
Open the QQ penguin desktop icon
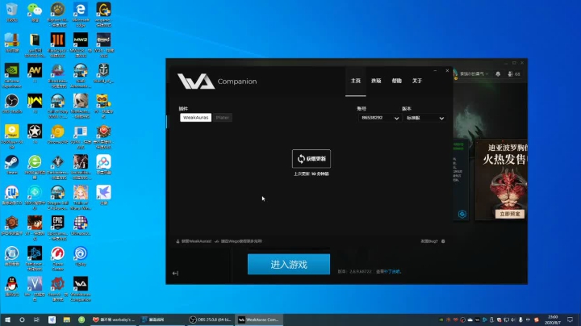[12, 286]
